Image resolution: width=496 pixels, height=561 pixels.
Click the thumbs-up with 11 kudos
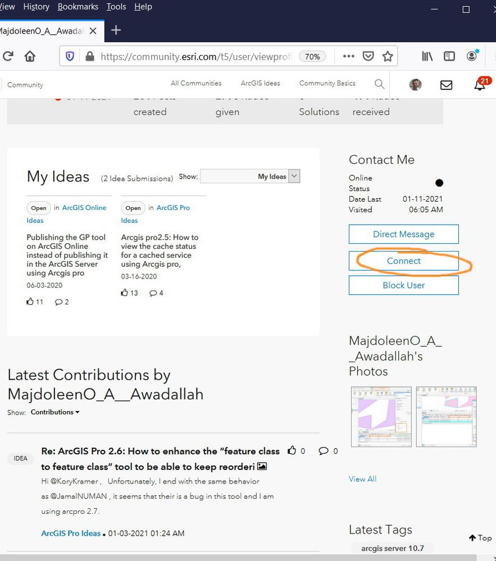click(x=30, y=302)
